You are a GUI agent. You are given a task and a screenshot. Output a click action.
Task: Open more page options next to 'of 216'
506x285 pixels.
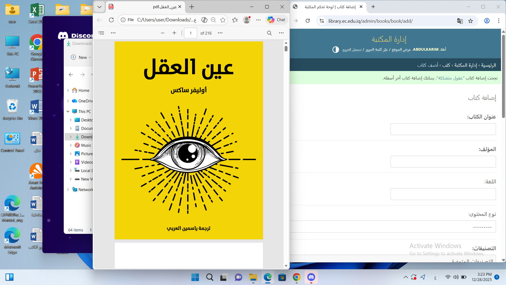[220, 33]
